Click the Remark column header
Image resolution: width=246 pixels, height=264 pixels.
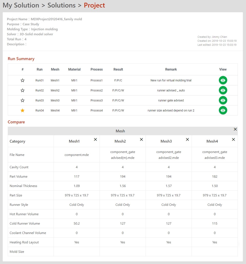tap(171, 69)
